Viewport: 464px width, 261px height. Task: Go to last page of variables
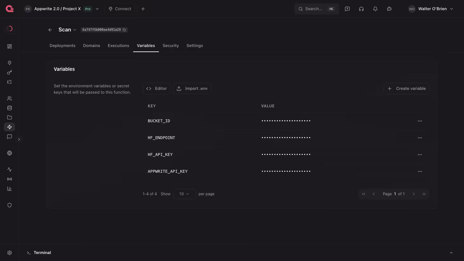pos(424,194)
